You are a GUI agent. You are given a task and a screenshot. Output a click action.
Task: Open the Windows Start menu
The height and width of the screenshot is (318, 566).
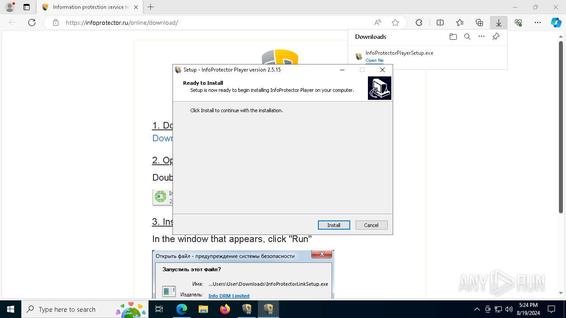coord(11,309)
